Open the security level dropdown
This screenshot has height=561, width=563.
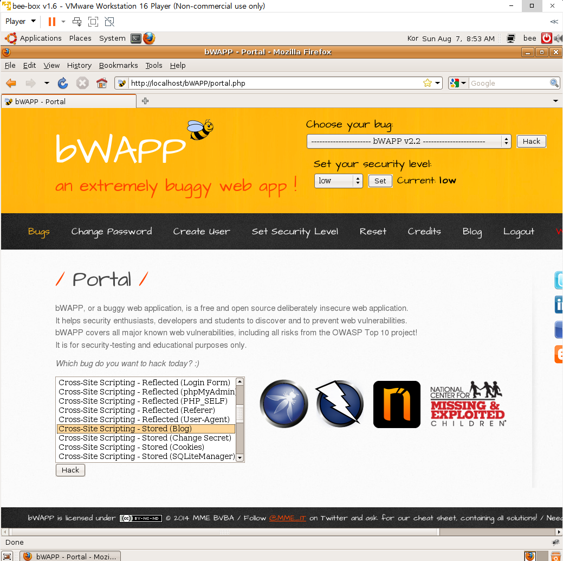pos(338,181)
